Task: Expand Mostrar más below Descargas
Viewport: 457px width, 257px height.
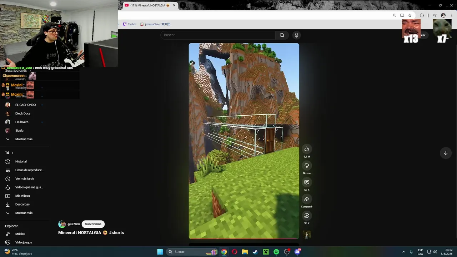Action: pyautogui.click(x=24, y=213)
